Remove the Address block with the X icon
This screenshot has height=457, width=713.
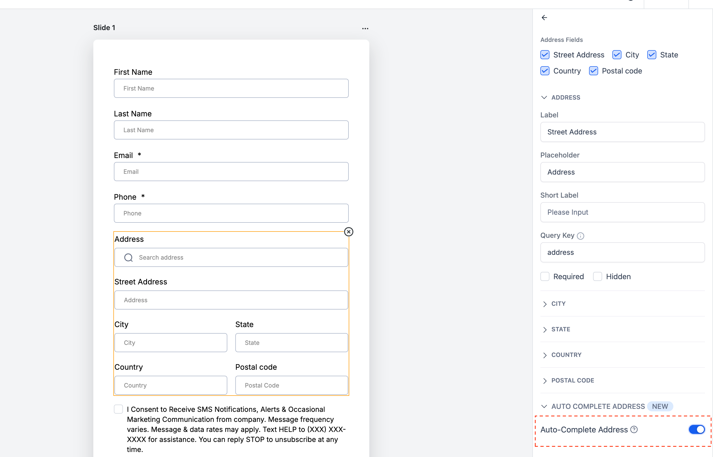tap(348, 232)
